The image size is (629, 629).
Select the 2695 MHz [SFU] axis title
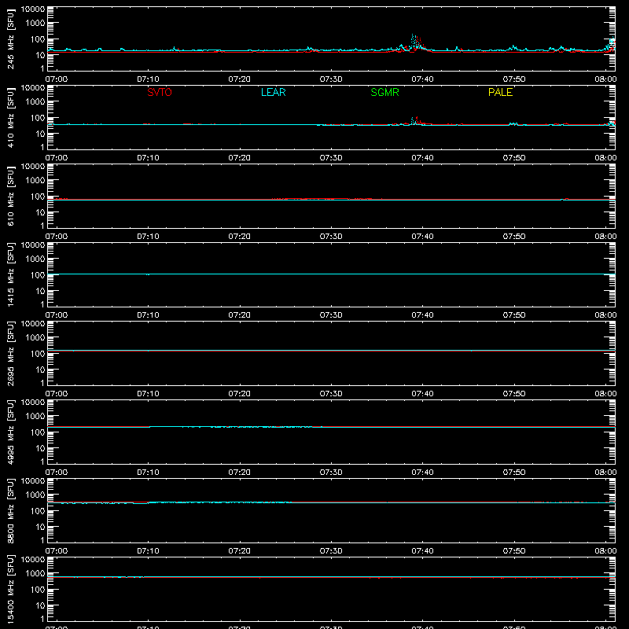point(10,353)
